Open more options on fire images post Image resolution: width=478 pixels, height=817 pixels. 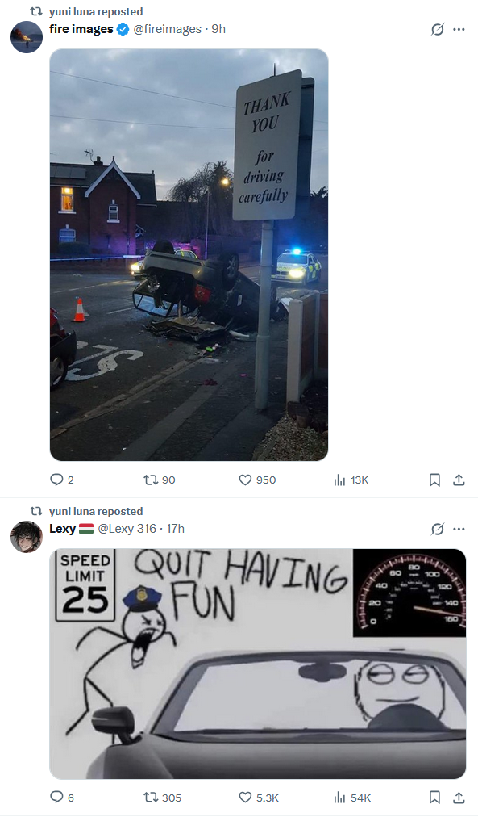459,29
